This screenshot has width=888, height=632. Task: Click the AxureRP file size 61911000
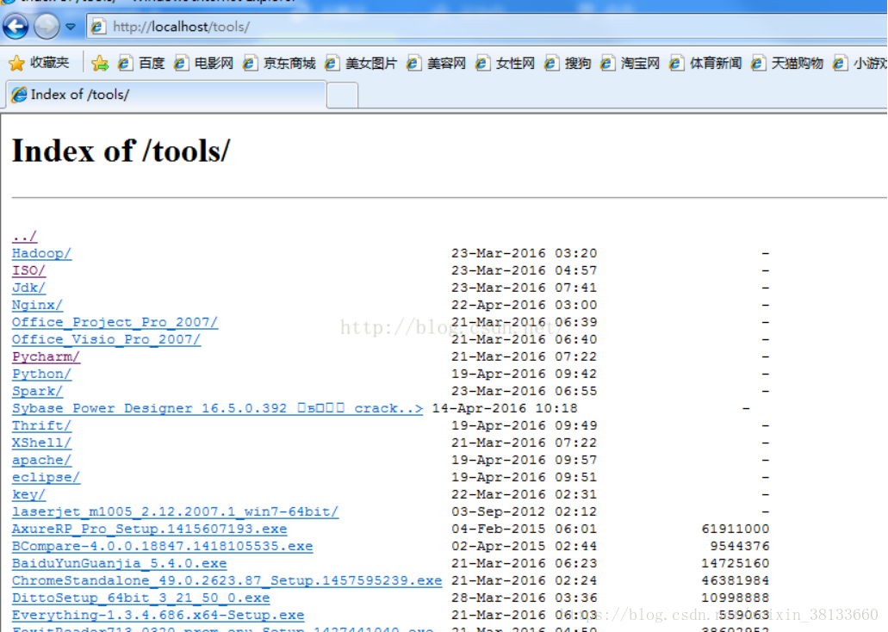click(x=736, y=529)
